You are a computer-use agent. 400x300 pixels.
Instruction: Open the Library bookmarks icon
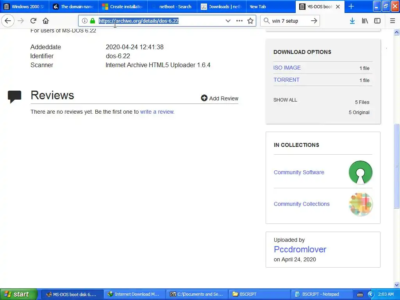(365, 21)
